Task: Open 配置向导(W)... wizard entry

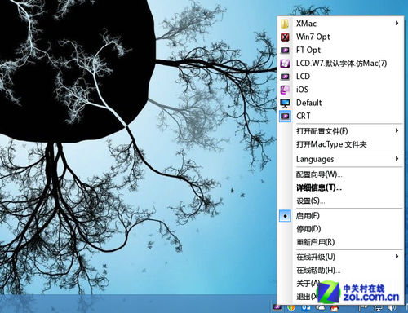Action: [x=340, y=174]
